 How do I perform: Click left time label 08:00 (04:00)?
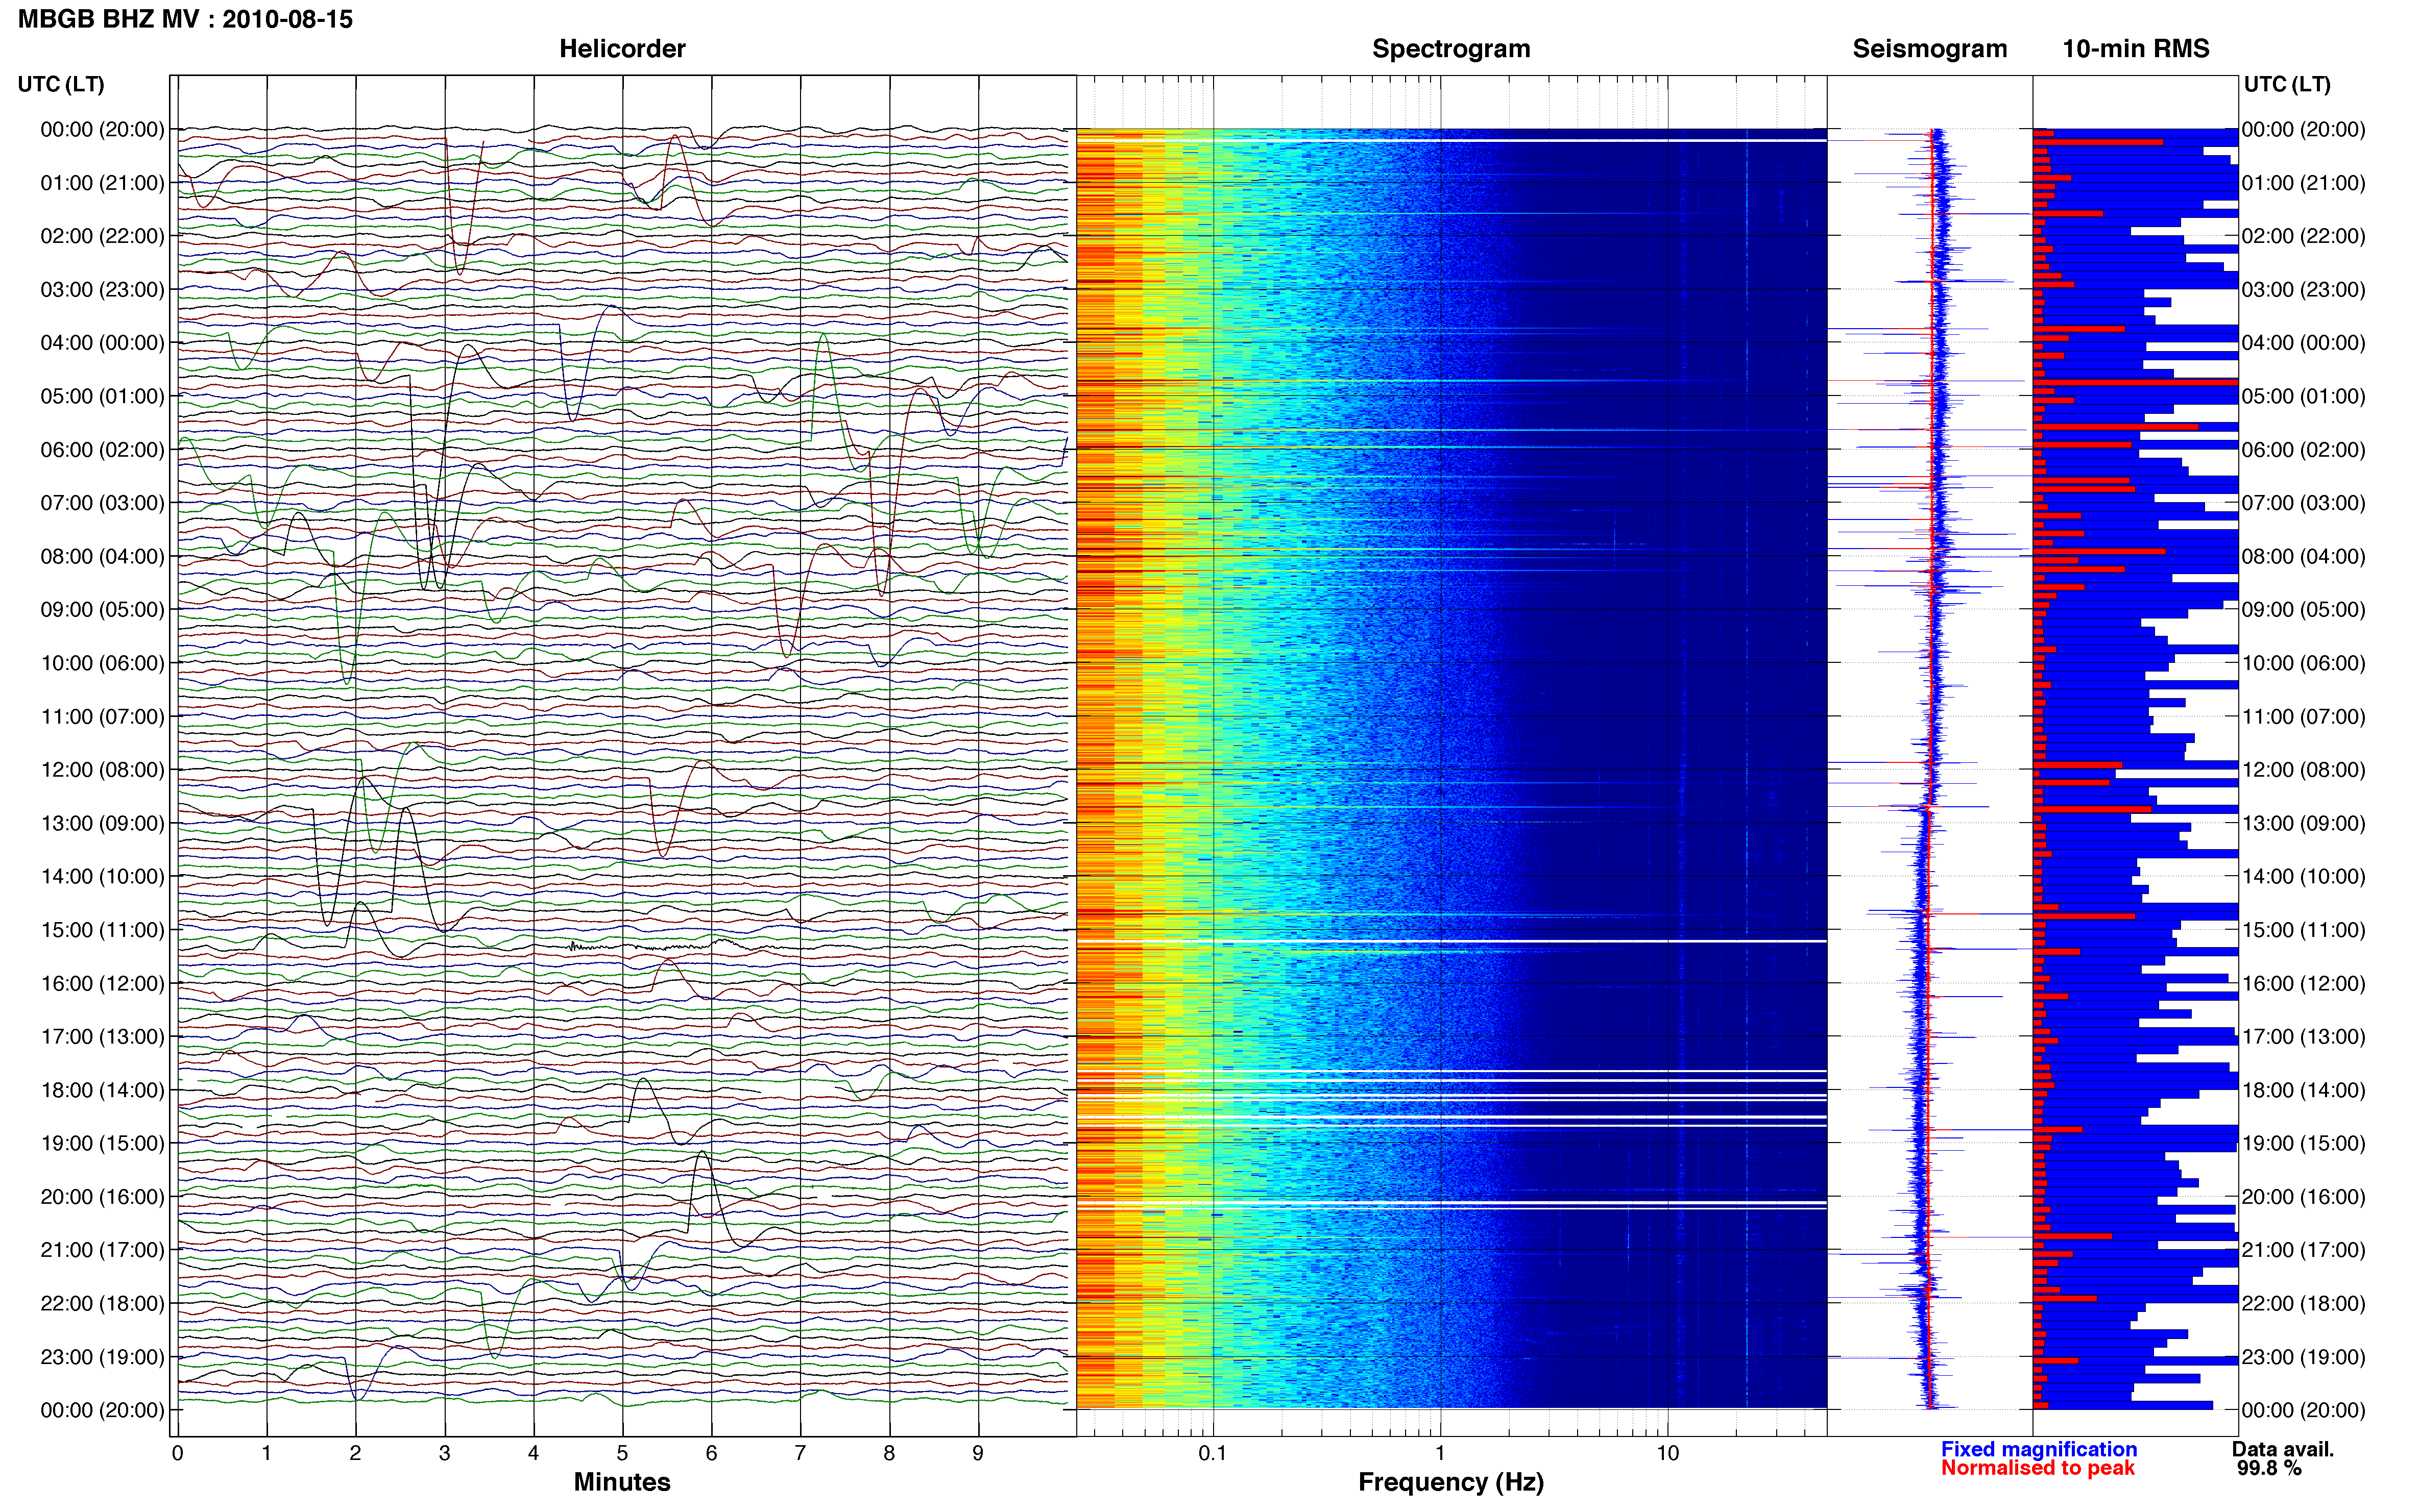[x=102, y=556]
